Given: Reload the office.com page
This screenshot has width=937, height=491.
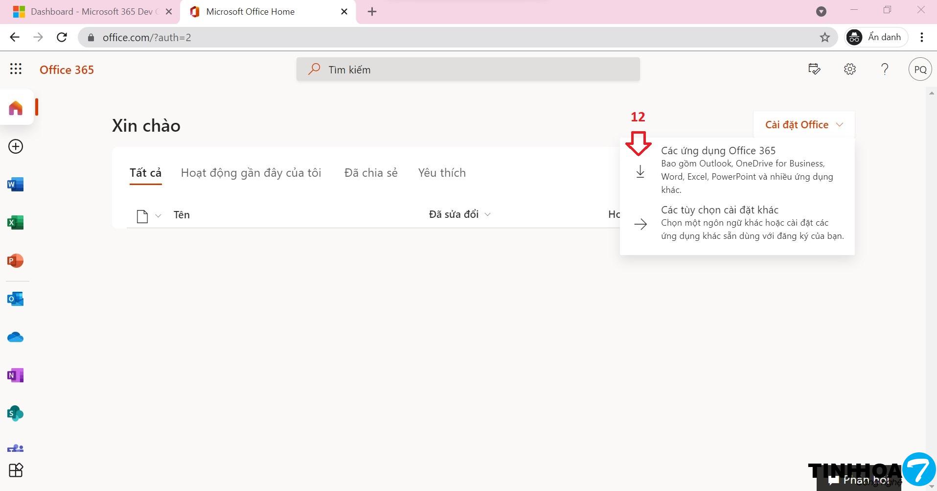Looking at the screenshot, I should (62, 37).
